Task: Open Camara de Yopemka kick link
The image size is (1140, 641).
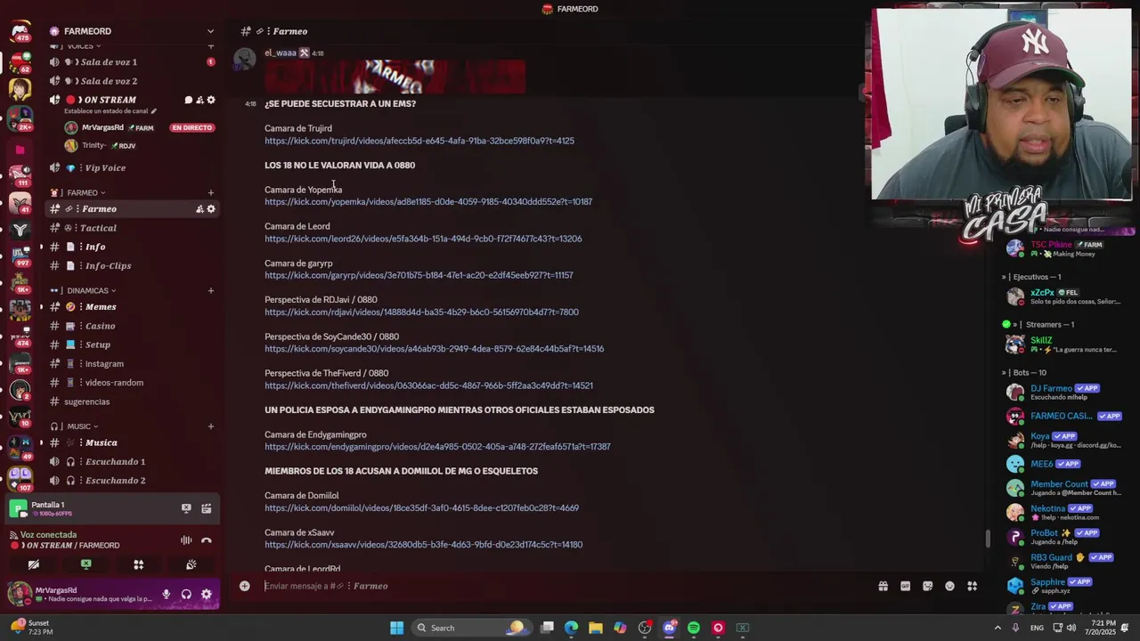Action: (428, 202)
